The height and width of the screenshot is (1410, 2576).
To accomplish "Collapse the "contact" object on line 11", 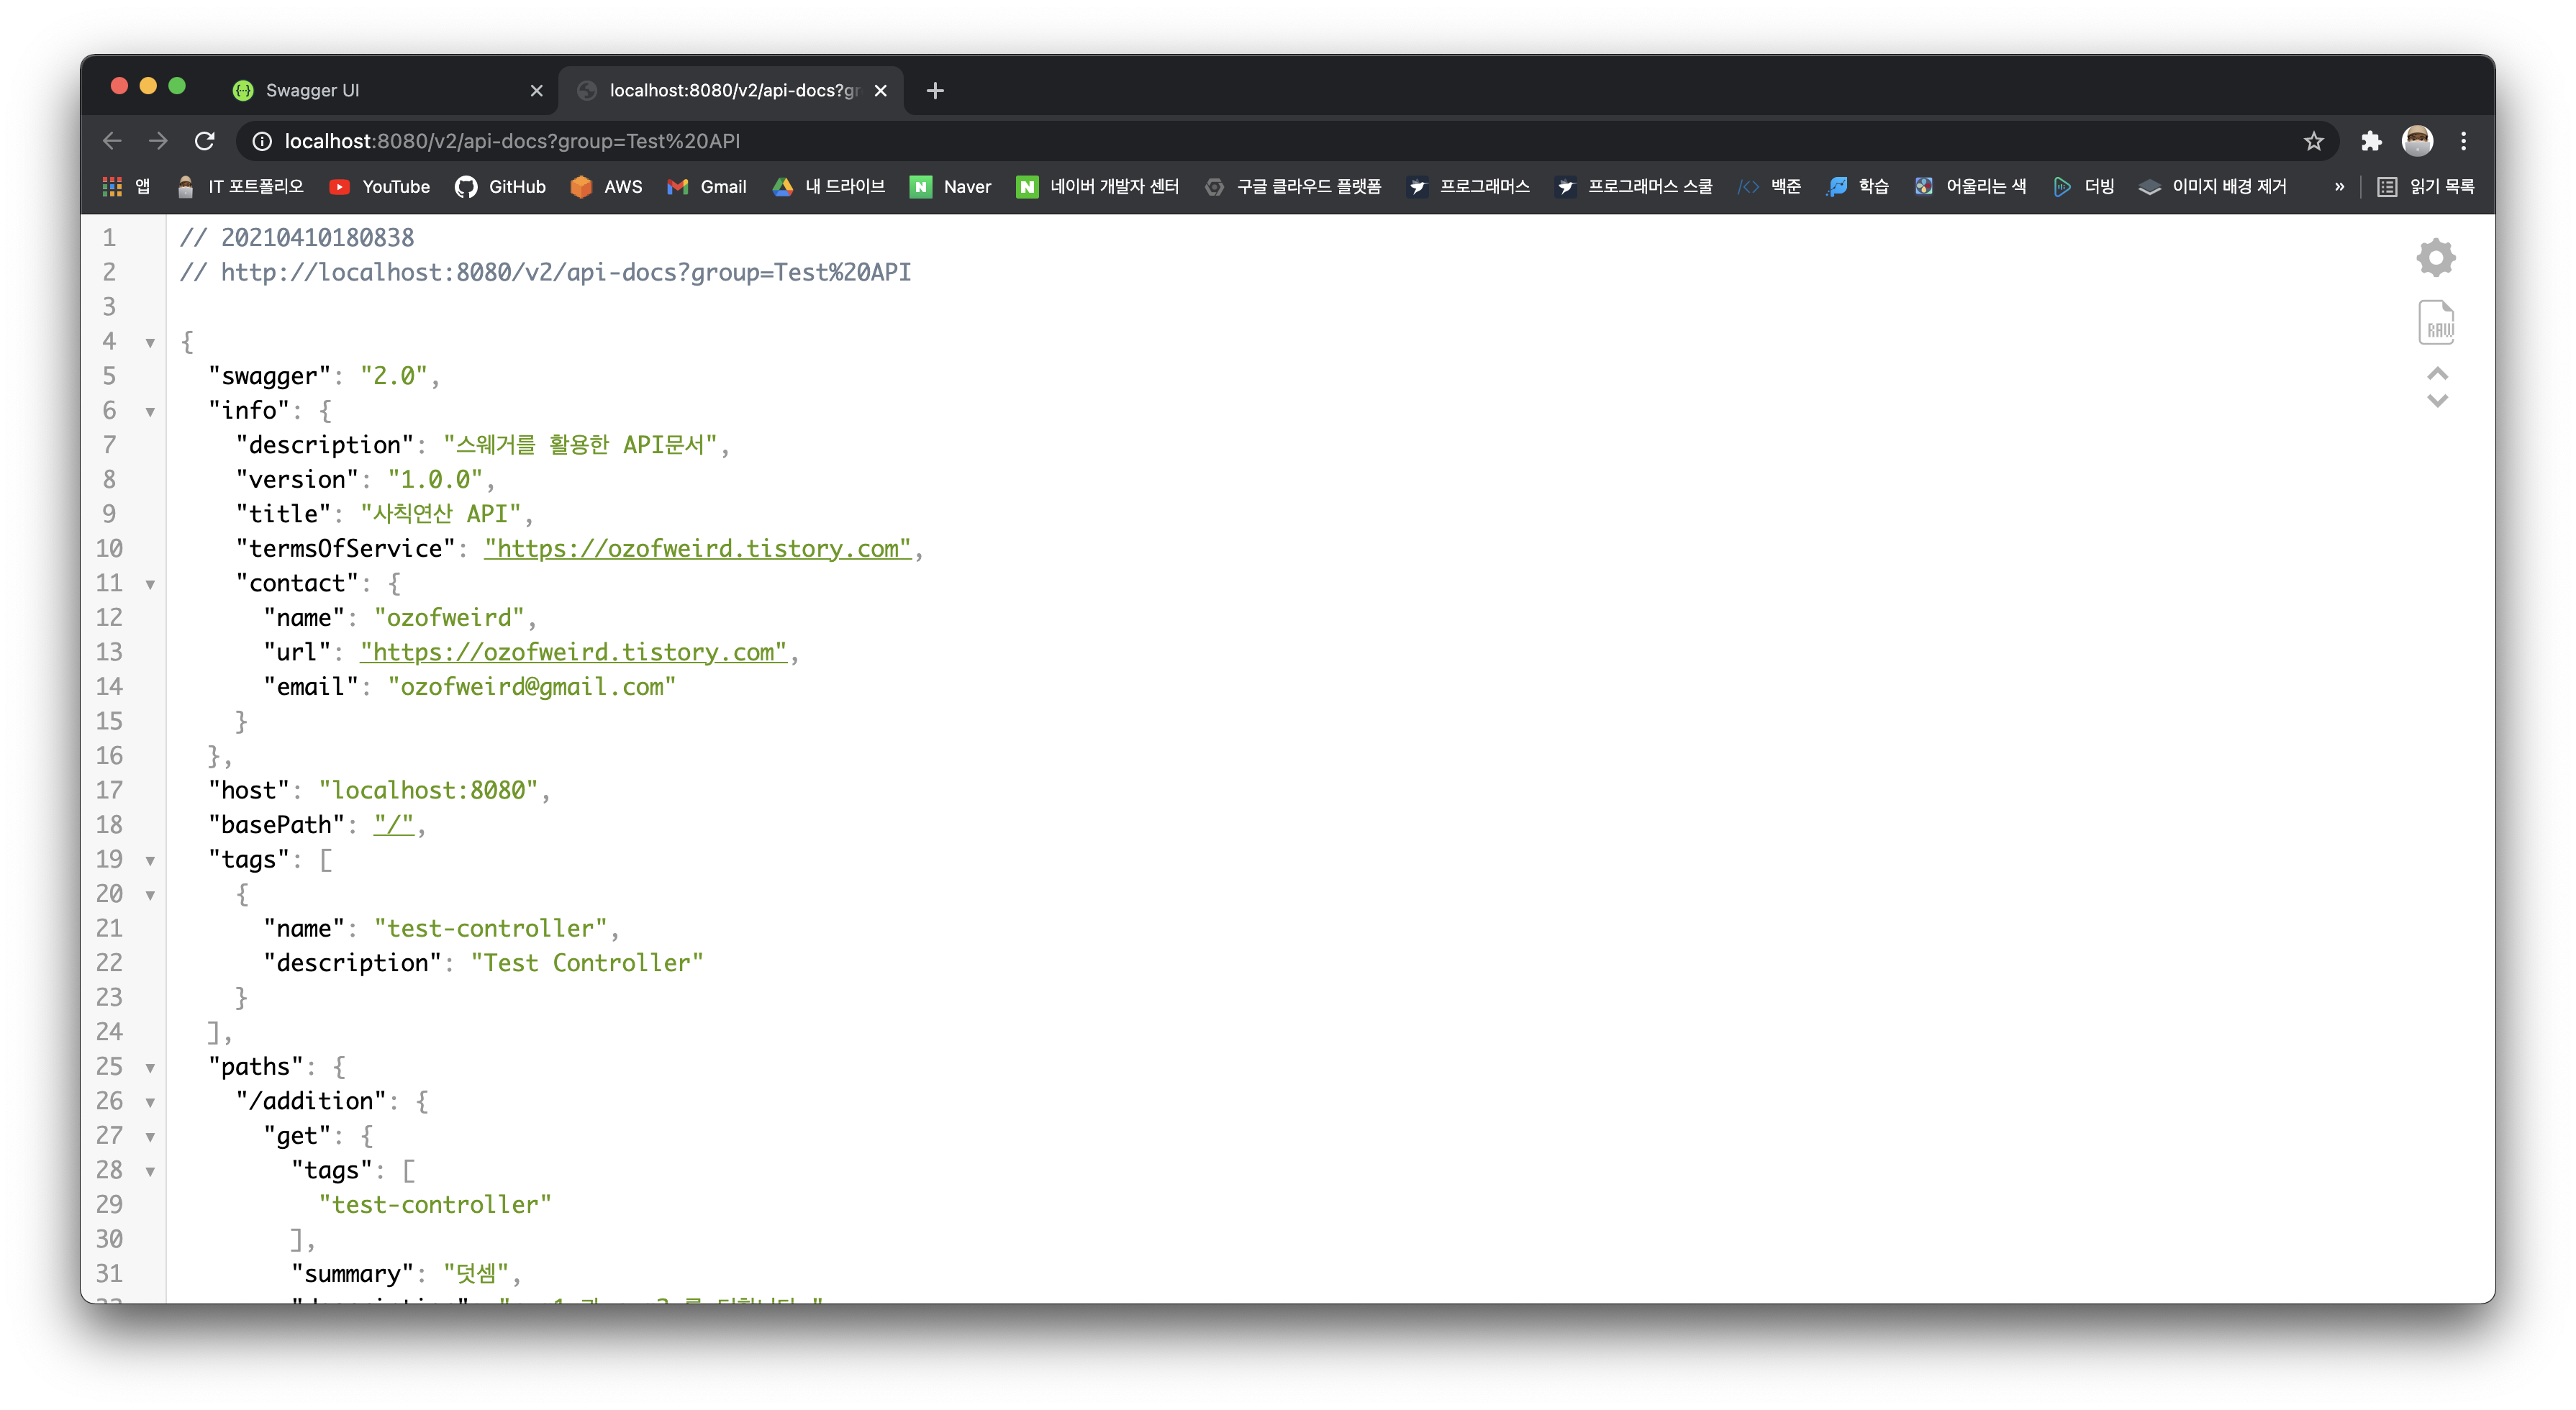I will (150, 584).
